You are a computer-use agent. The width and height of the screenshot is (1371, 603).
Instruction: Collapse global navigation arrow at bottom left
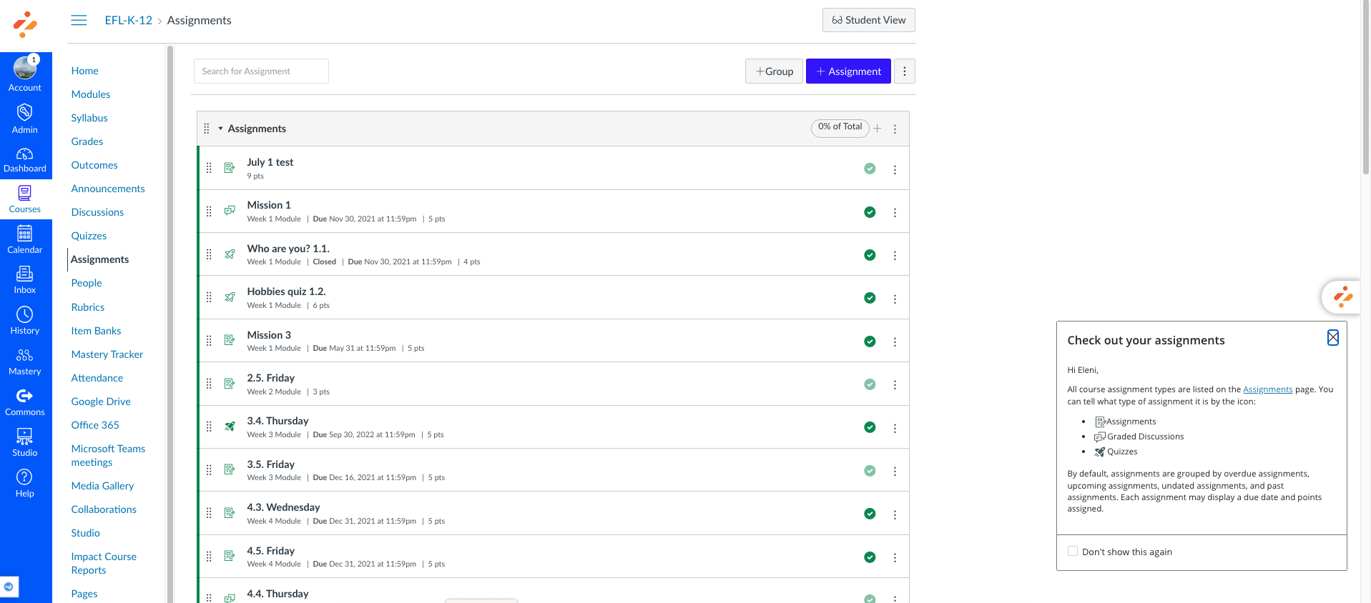(9, 587)
